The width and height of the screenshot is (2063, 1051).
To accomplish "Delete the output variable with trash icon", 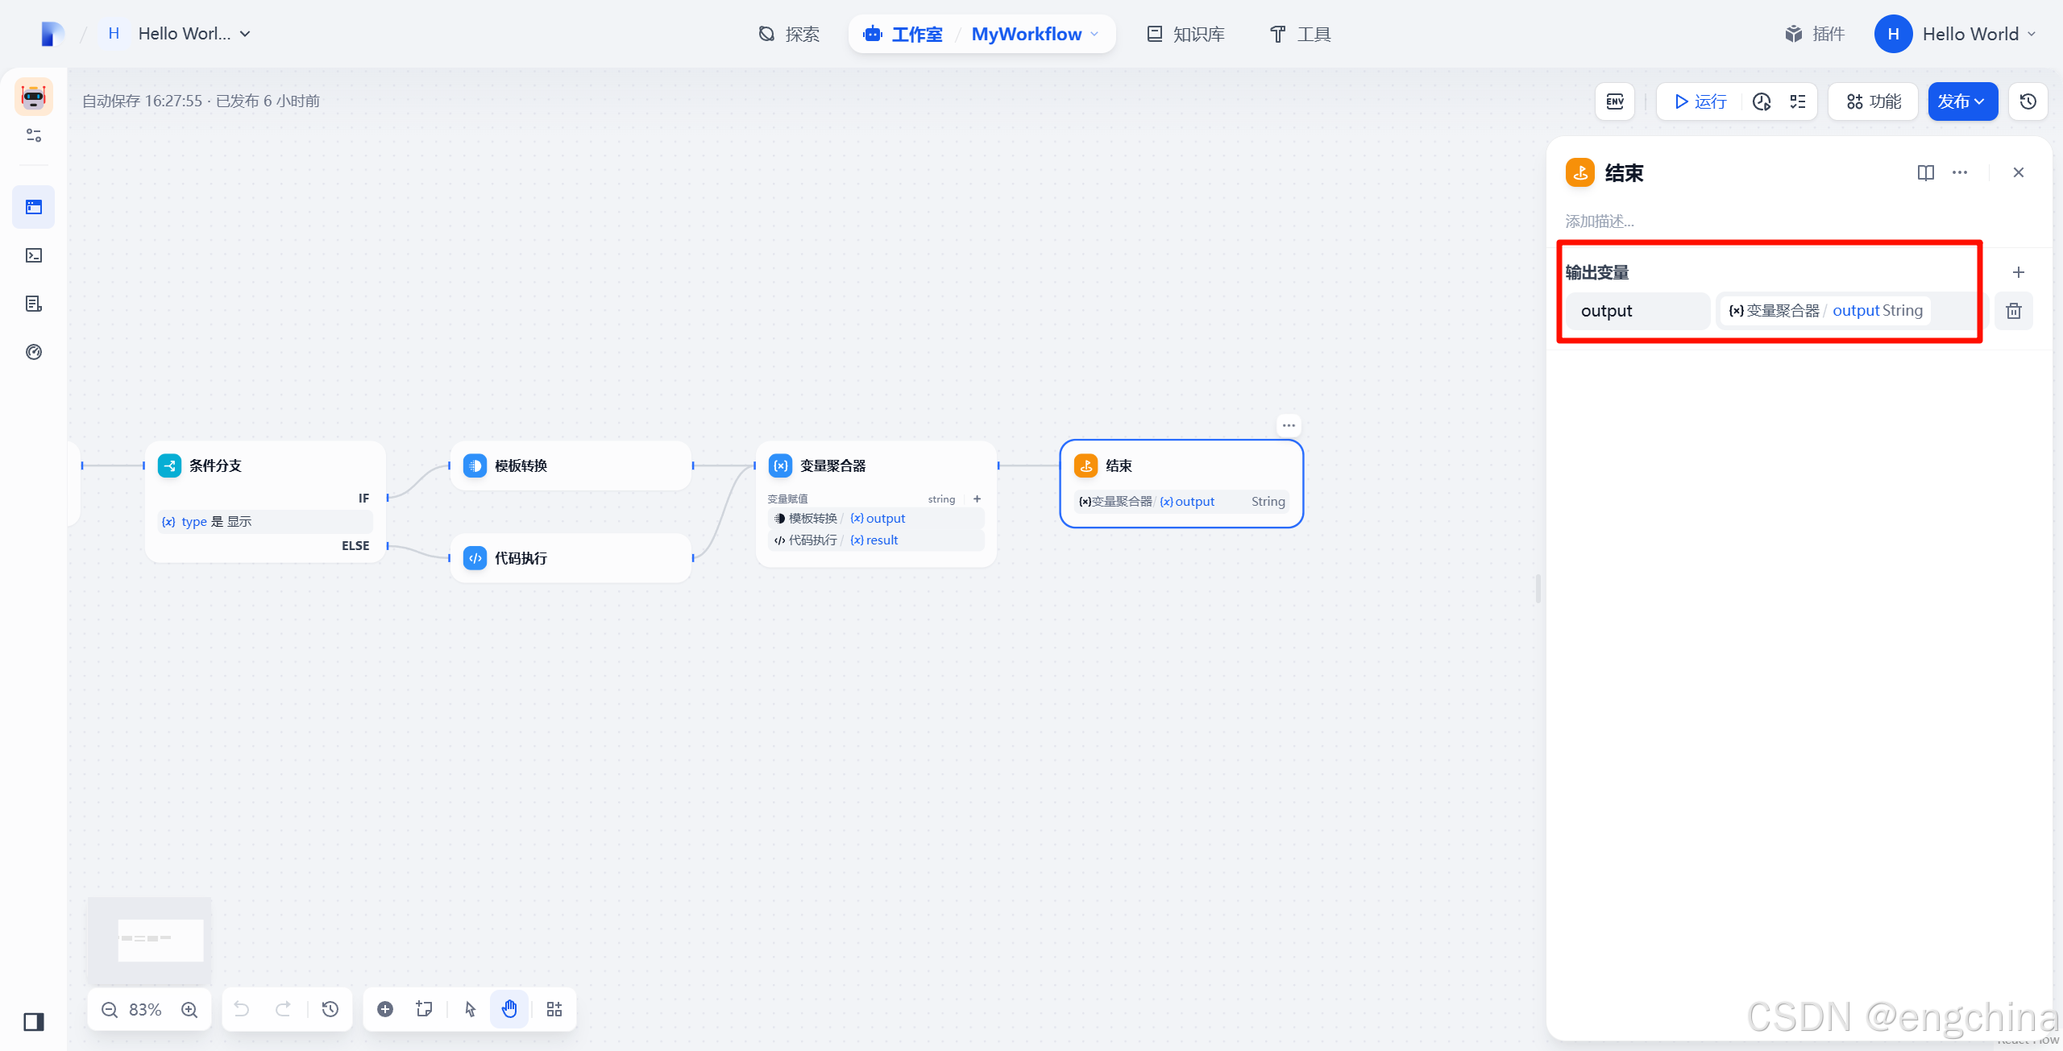I will pos(2014,311).
